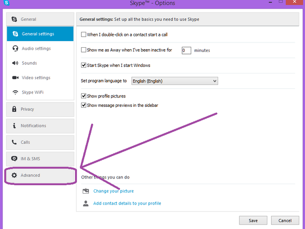Expand the Notifications section
Screen dimensions: 305x229
tap(40, 126)
